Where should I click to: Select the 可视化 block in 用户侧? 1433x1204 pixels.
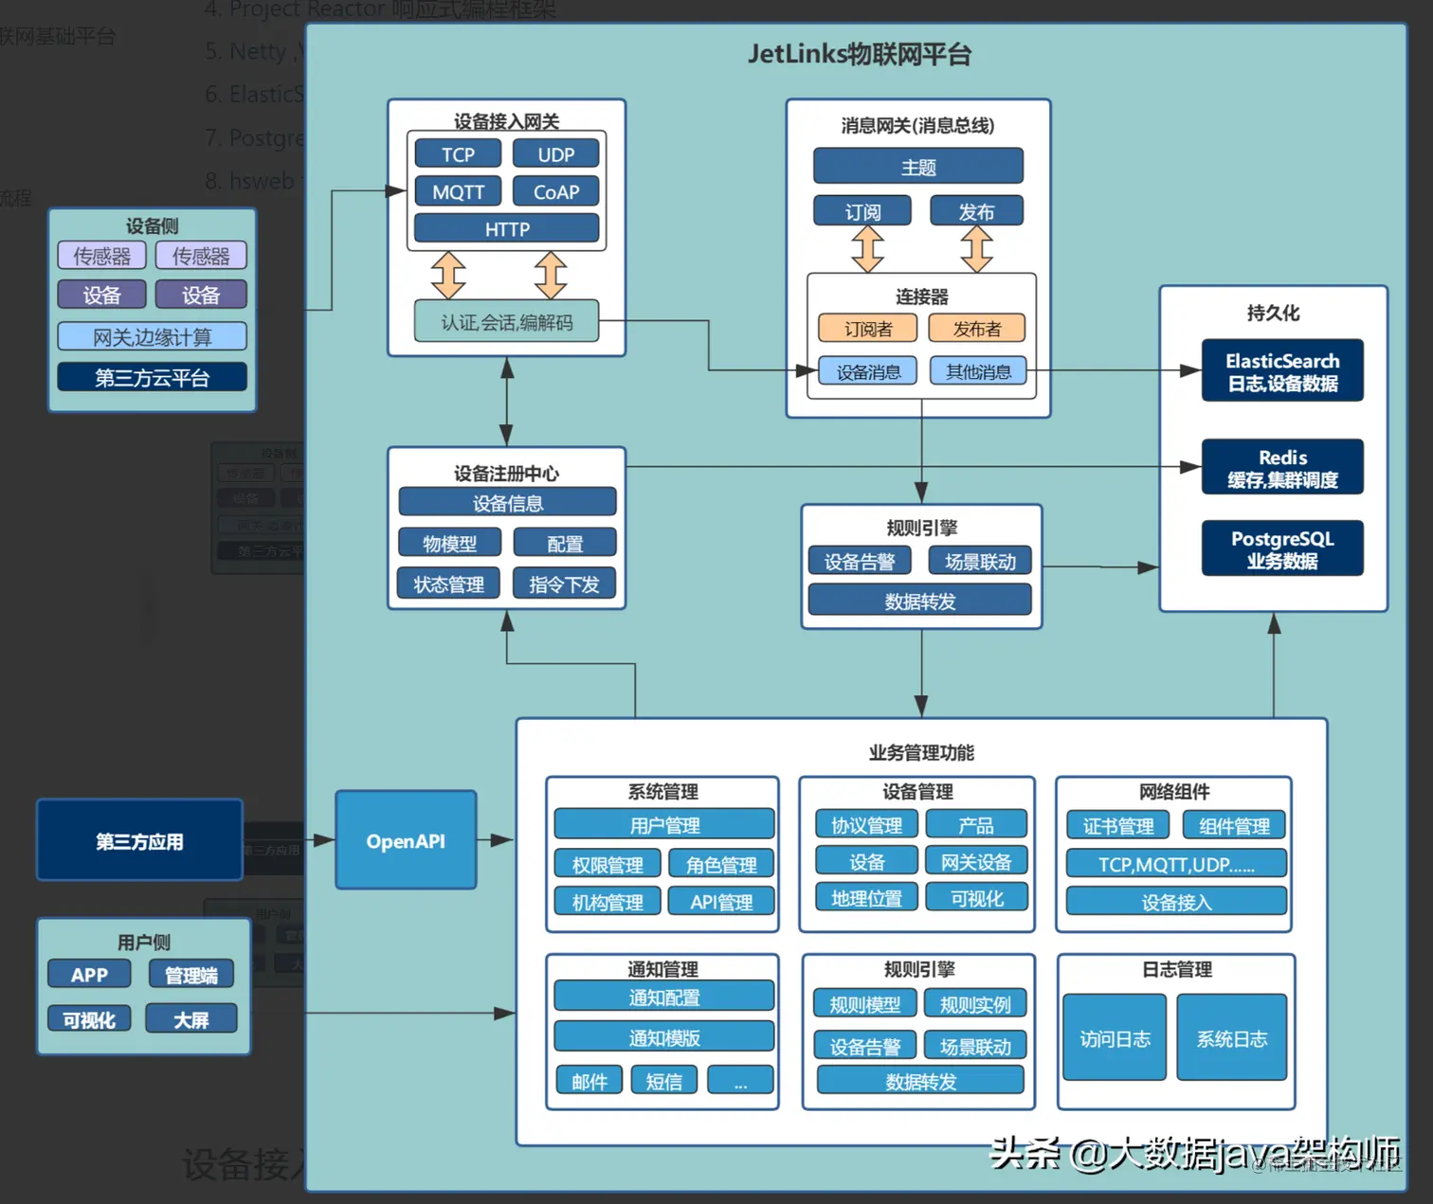click(89, 1019)
